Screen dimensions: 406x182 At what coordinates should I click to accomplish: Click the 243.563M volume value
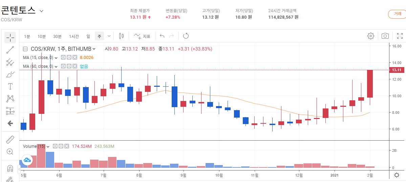(x=105, y=146)
